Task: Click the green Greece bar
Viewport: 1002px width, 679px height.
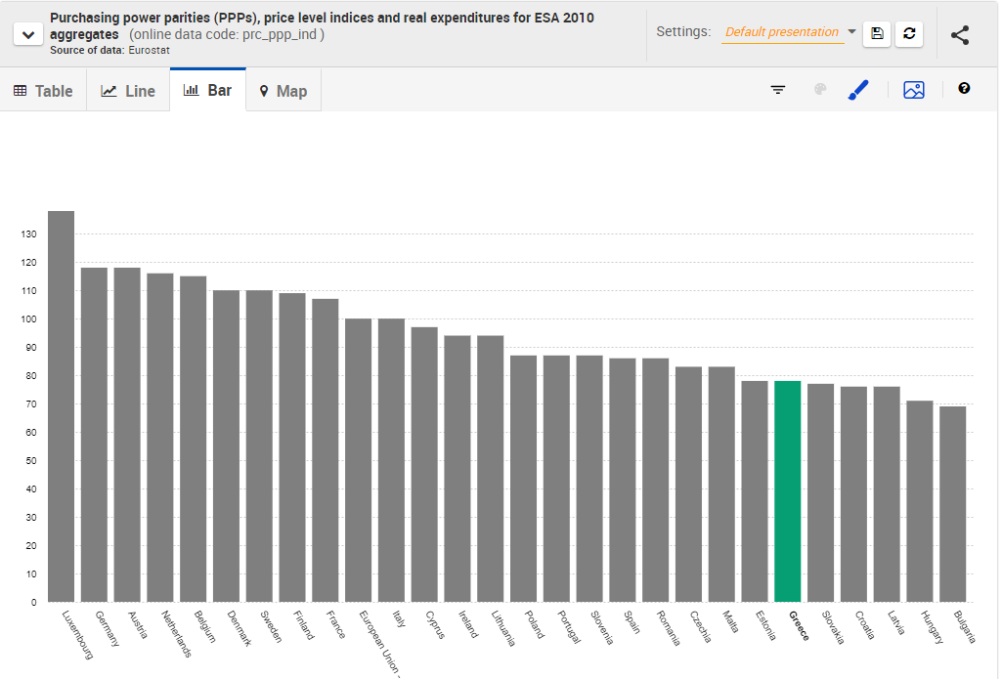Action: [x=787, y=491]
